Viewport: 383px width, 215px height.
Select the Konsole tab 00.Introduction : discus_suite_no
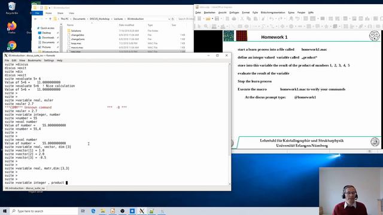pyautogui.click(x=25, y=188)
